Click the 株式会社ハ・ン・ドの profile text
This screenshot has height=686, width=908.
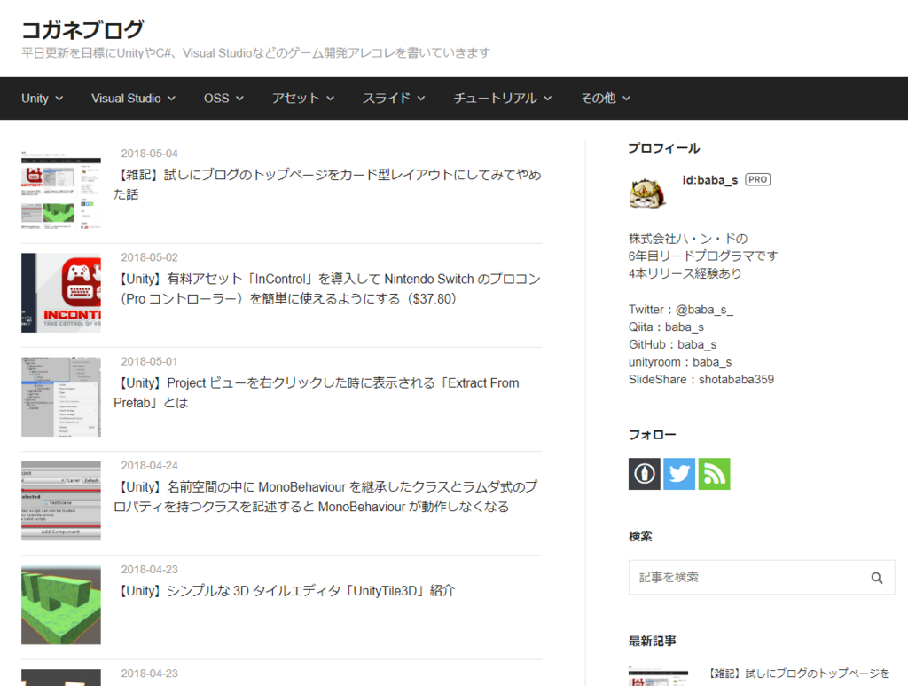(688, 239)
